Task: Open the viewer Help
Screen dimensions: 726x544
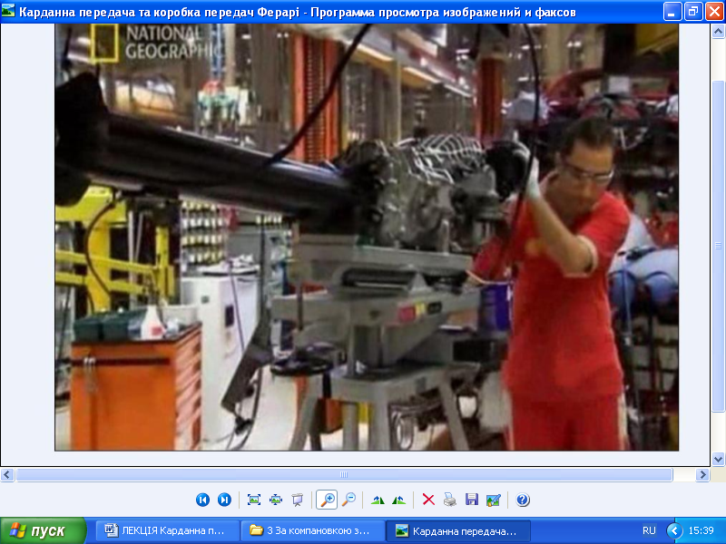Action: [x=523, y=500]
